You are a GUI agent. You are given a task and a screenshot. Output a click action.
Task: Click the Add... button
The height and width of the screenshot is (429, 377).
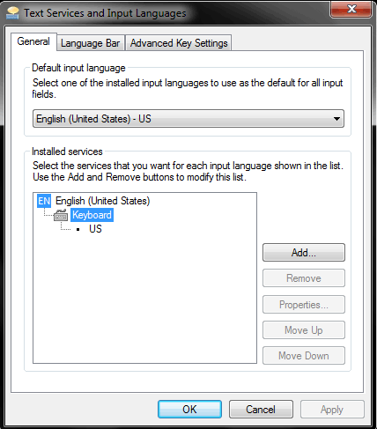pyautogui.click(x=304, y=253)
